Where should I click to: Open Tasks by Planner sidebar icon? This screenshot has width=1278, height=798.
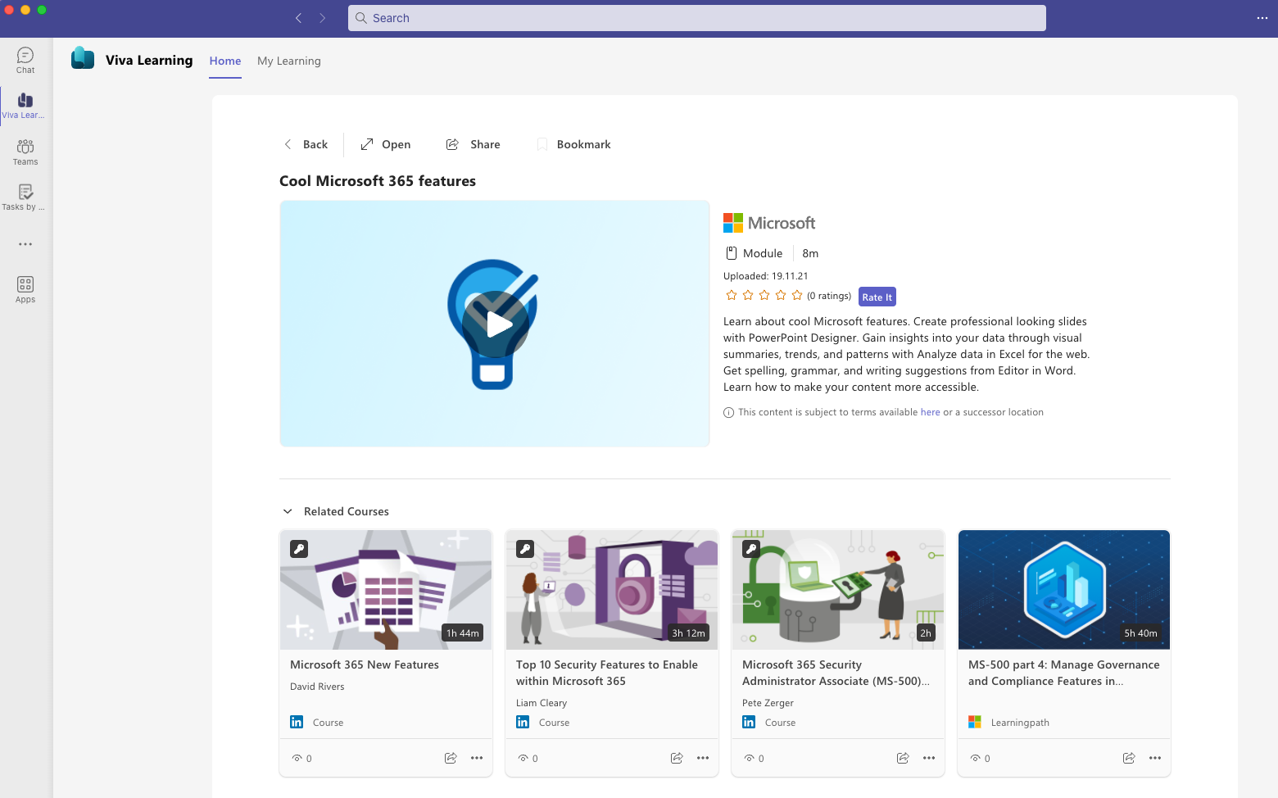point(25,197)
